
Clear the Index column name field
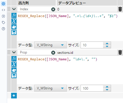pyautogui.click(x=53, y=9)
